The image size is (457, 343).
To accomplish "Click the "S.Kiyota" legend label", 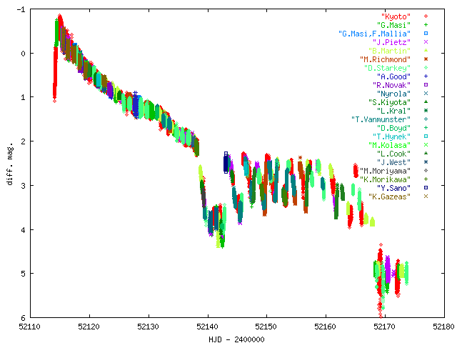I will (390, 102).
